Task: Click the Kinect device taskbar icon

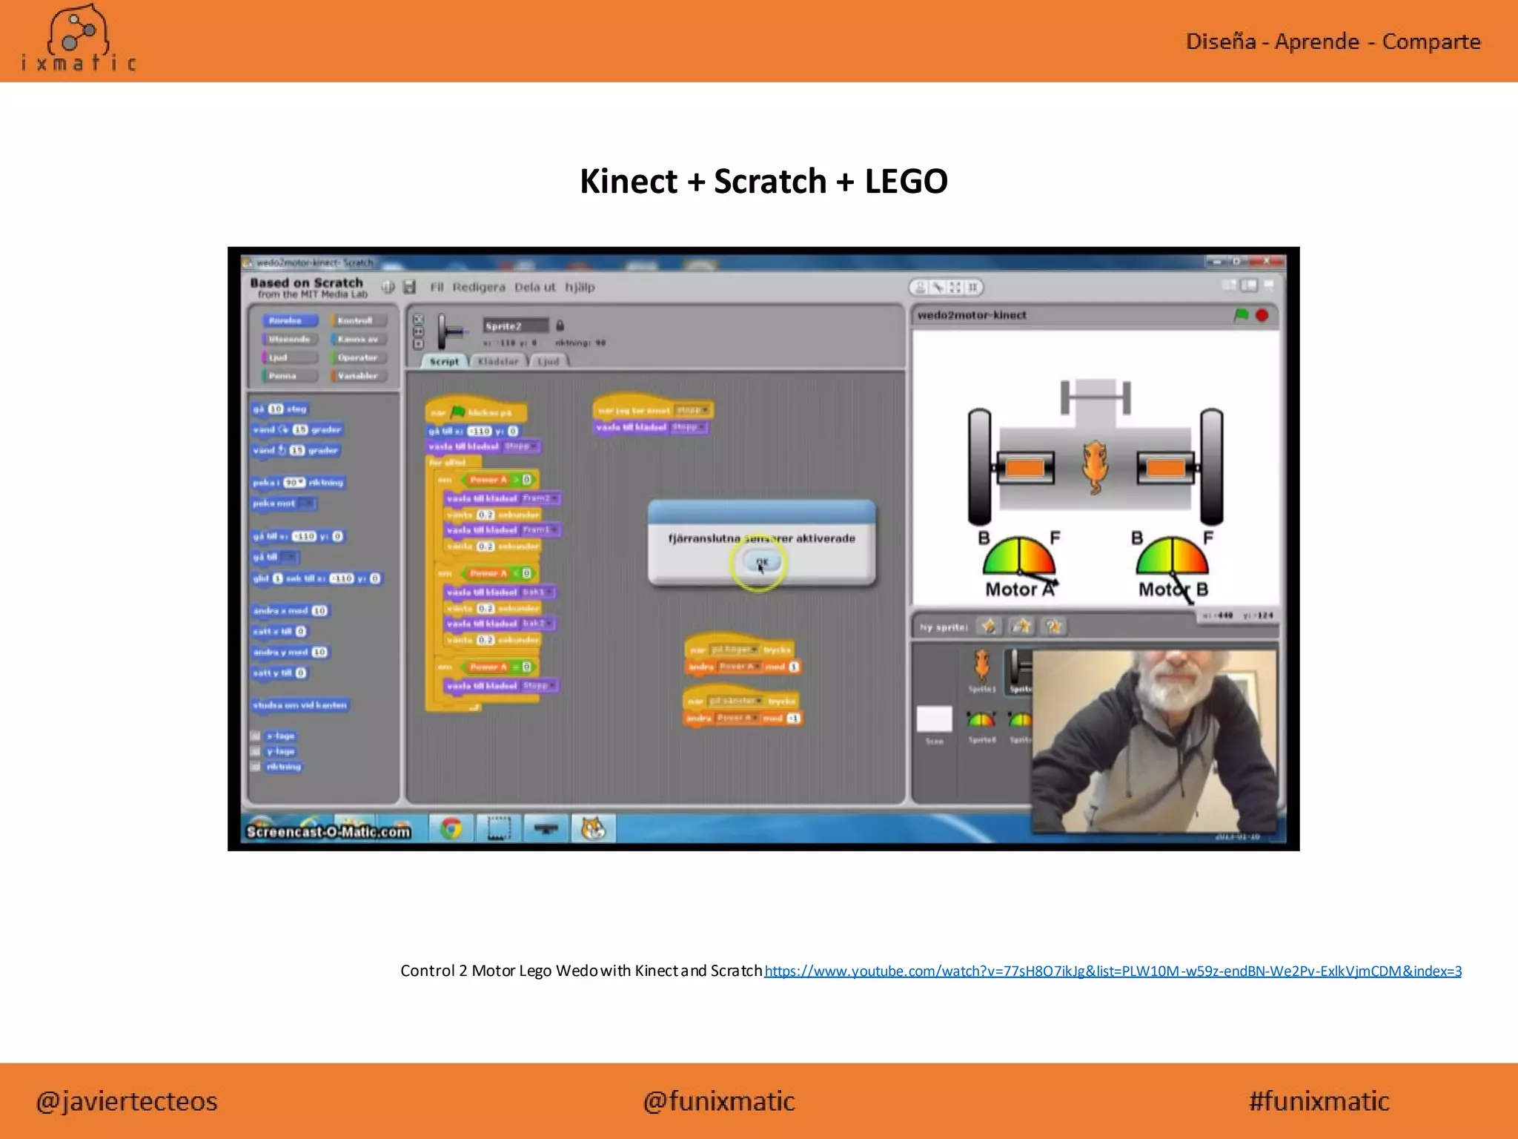Action: point(546,828)
